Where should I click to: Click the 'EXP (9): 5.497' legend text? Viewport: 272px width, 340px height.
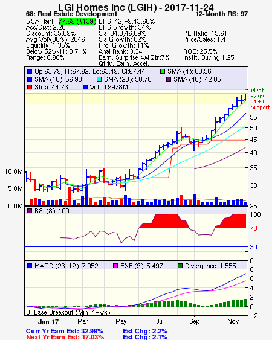pyautogui.click(x=141, y=266)
